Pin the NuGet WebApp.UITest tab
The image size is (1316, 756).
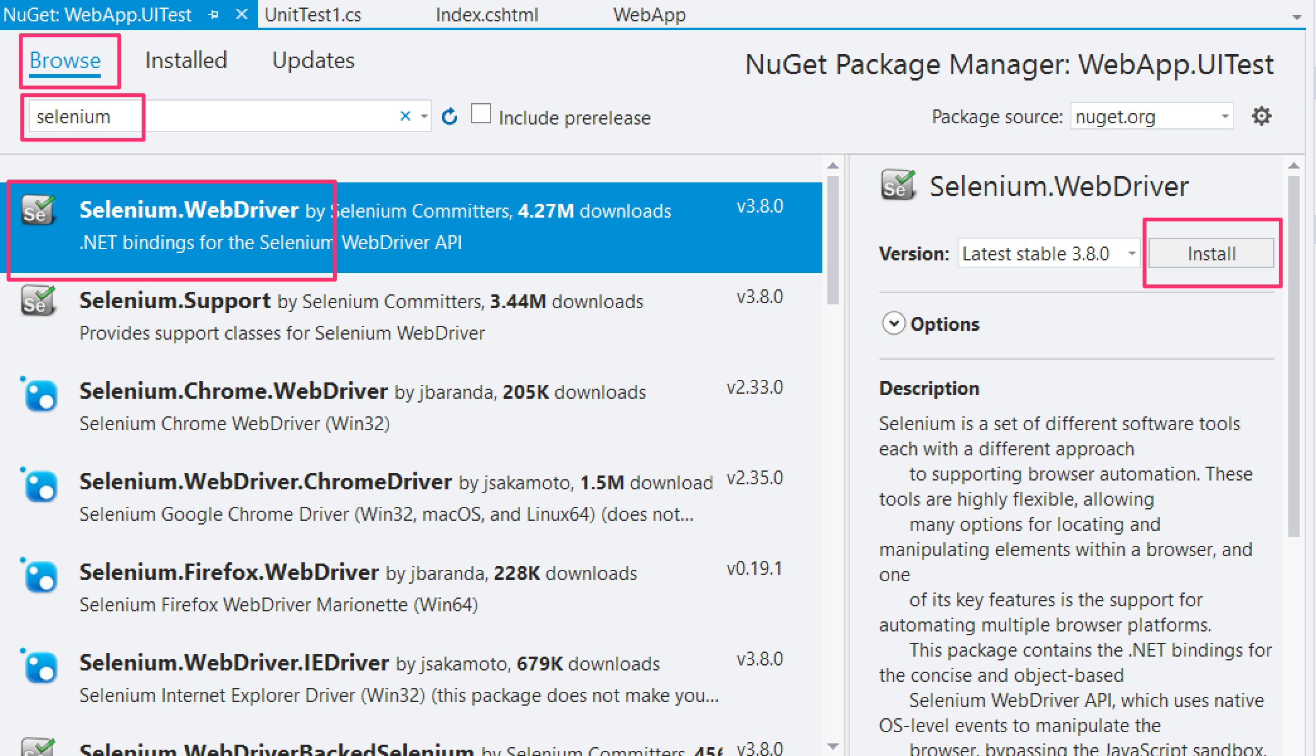(x=213, y=14)
